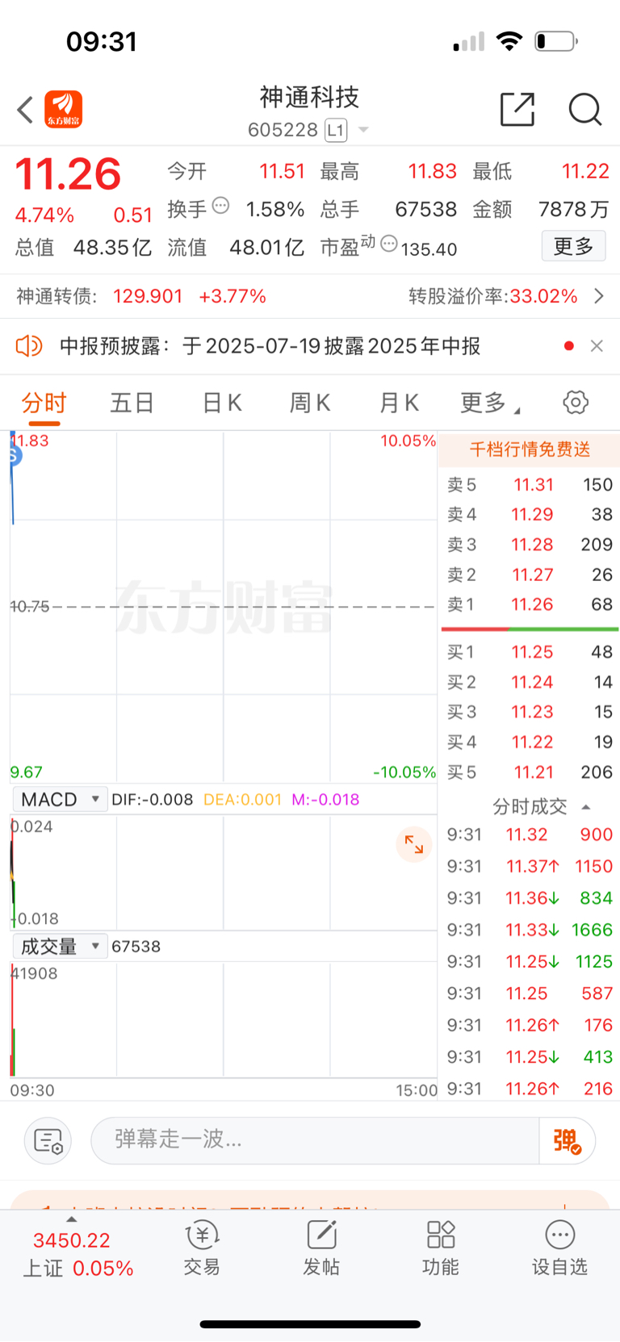Select 买2 bid row at 11.24

point(530,682)
